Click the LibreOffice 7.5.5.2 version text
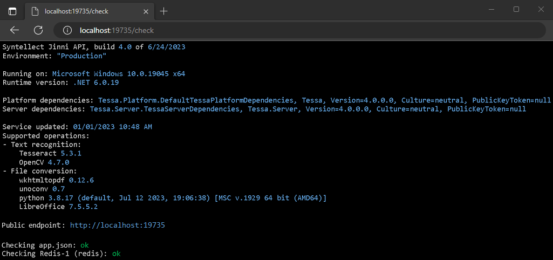Screen dimensions: 553x260 [x=83, y=207]
